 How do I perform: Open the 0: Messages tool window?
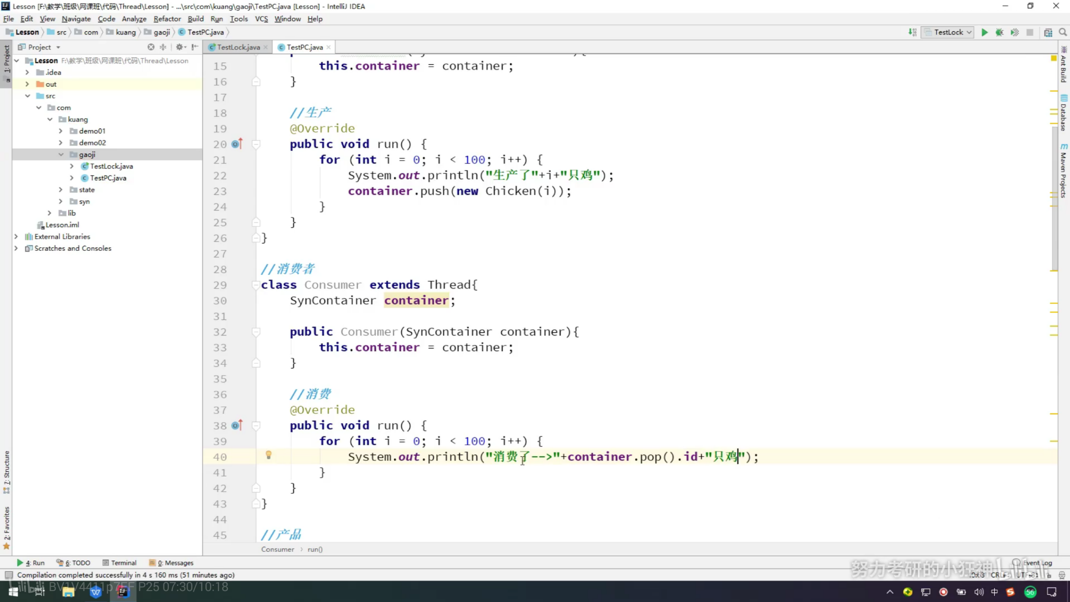pyautogui.click(x=171, y=563)
